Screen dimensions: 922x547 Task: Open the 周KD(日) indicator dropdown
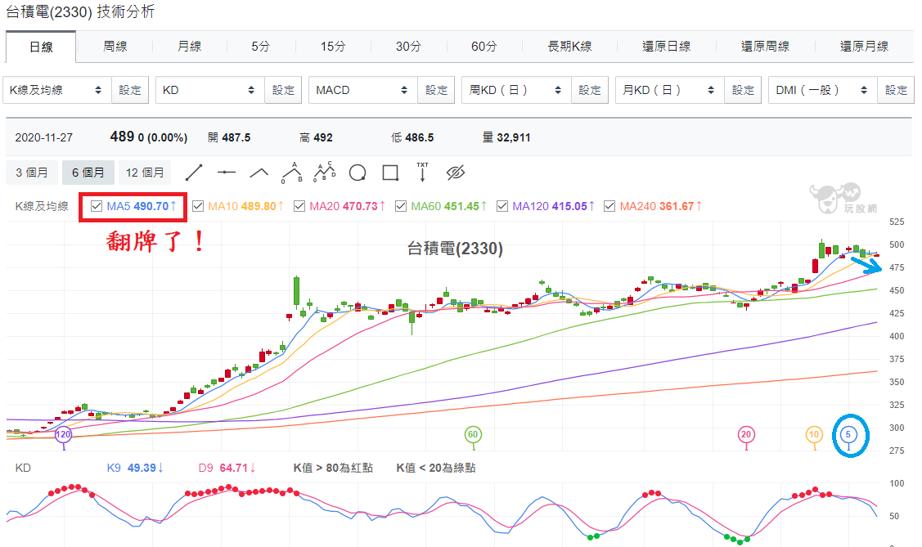tap(516, 90)
